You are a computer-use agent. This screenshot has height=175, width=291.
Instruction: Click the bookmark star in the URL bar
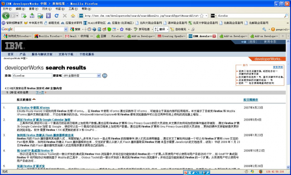point(202,16)
